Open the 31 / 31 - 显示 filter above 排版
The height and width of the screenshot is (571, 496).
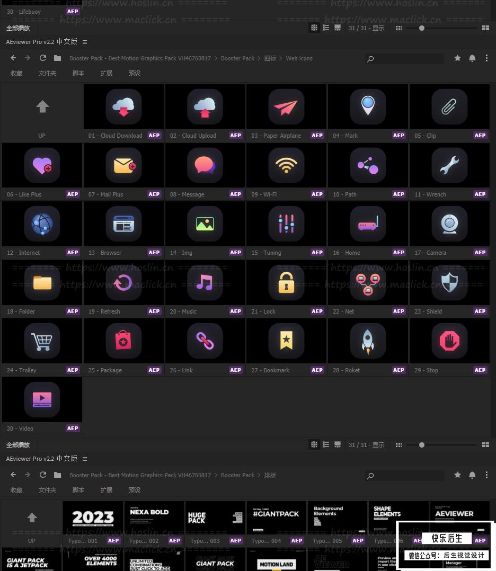coord(366,444)
